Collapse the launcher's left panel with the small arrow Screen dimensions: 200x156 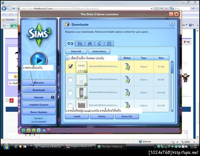pos(59,90)
